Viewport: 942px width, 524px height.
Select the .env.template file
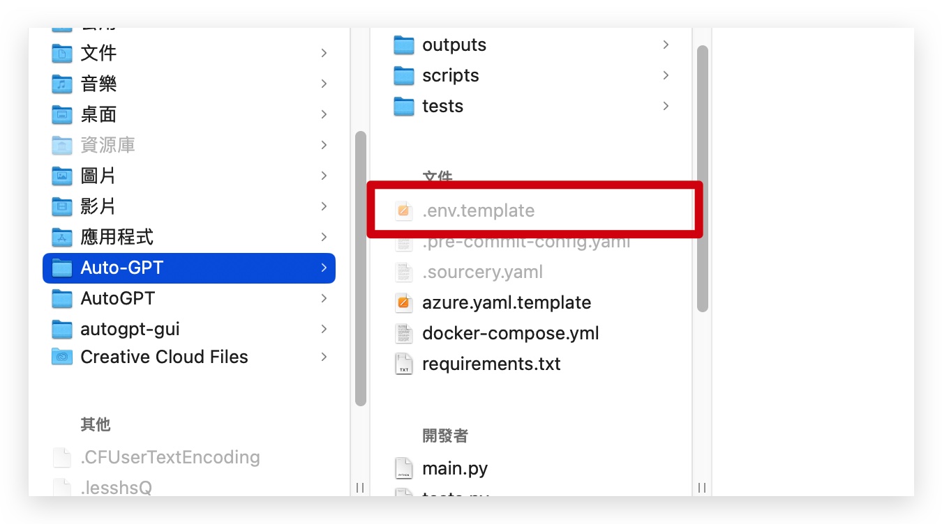(x=533, y=210)
